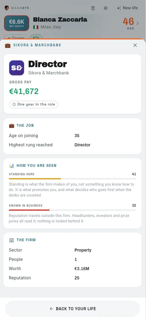146x320 pixels.
Task: Click the bar chart icon beside How You Are Seen
Action: click(12, 166)
